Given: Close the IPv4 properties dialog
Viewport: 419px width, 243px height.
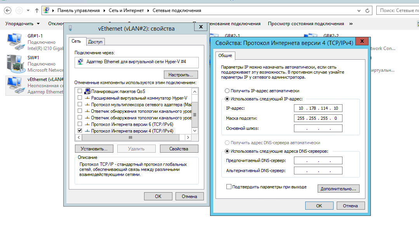Looking at the screenshot, I should tap(362, 41).
